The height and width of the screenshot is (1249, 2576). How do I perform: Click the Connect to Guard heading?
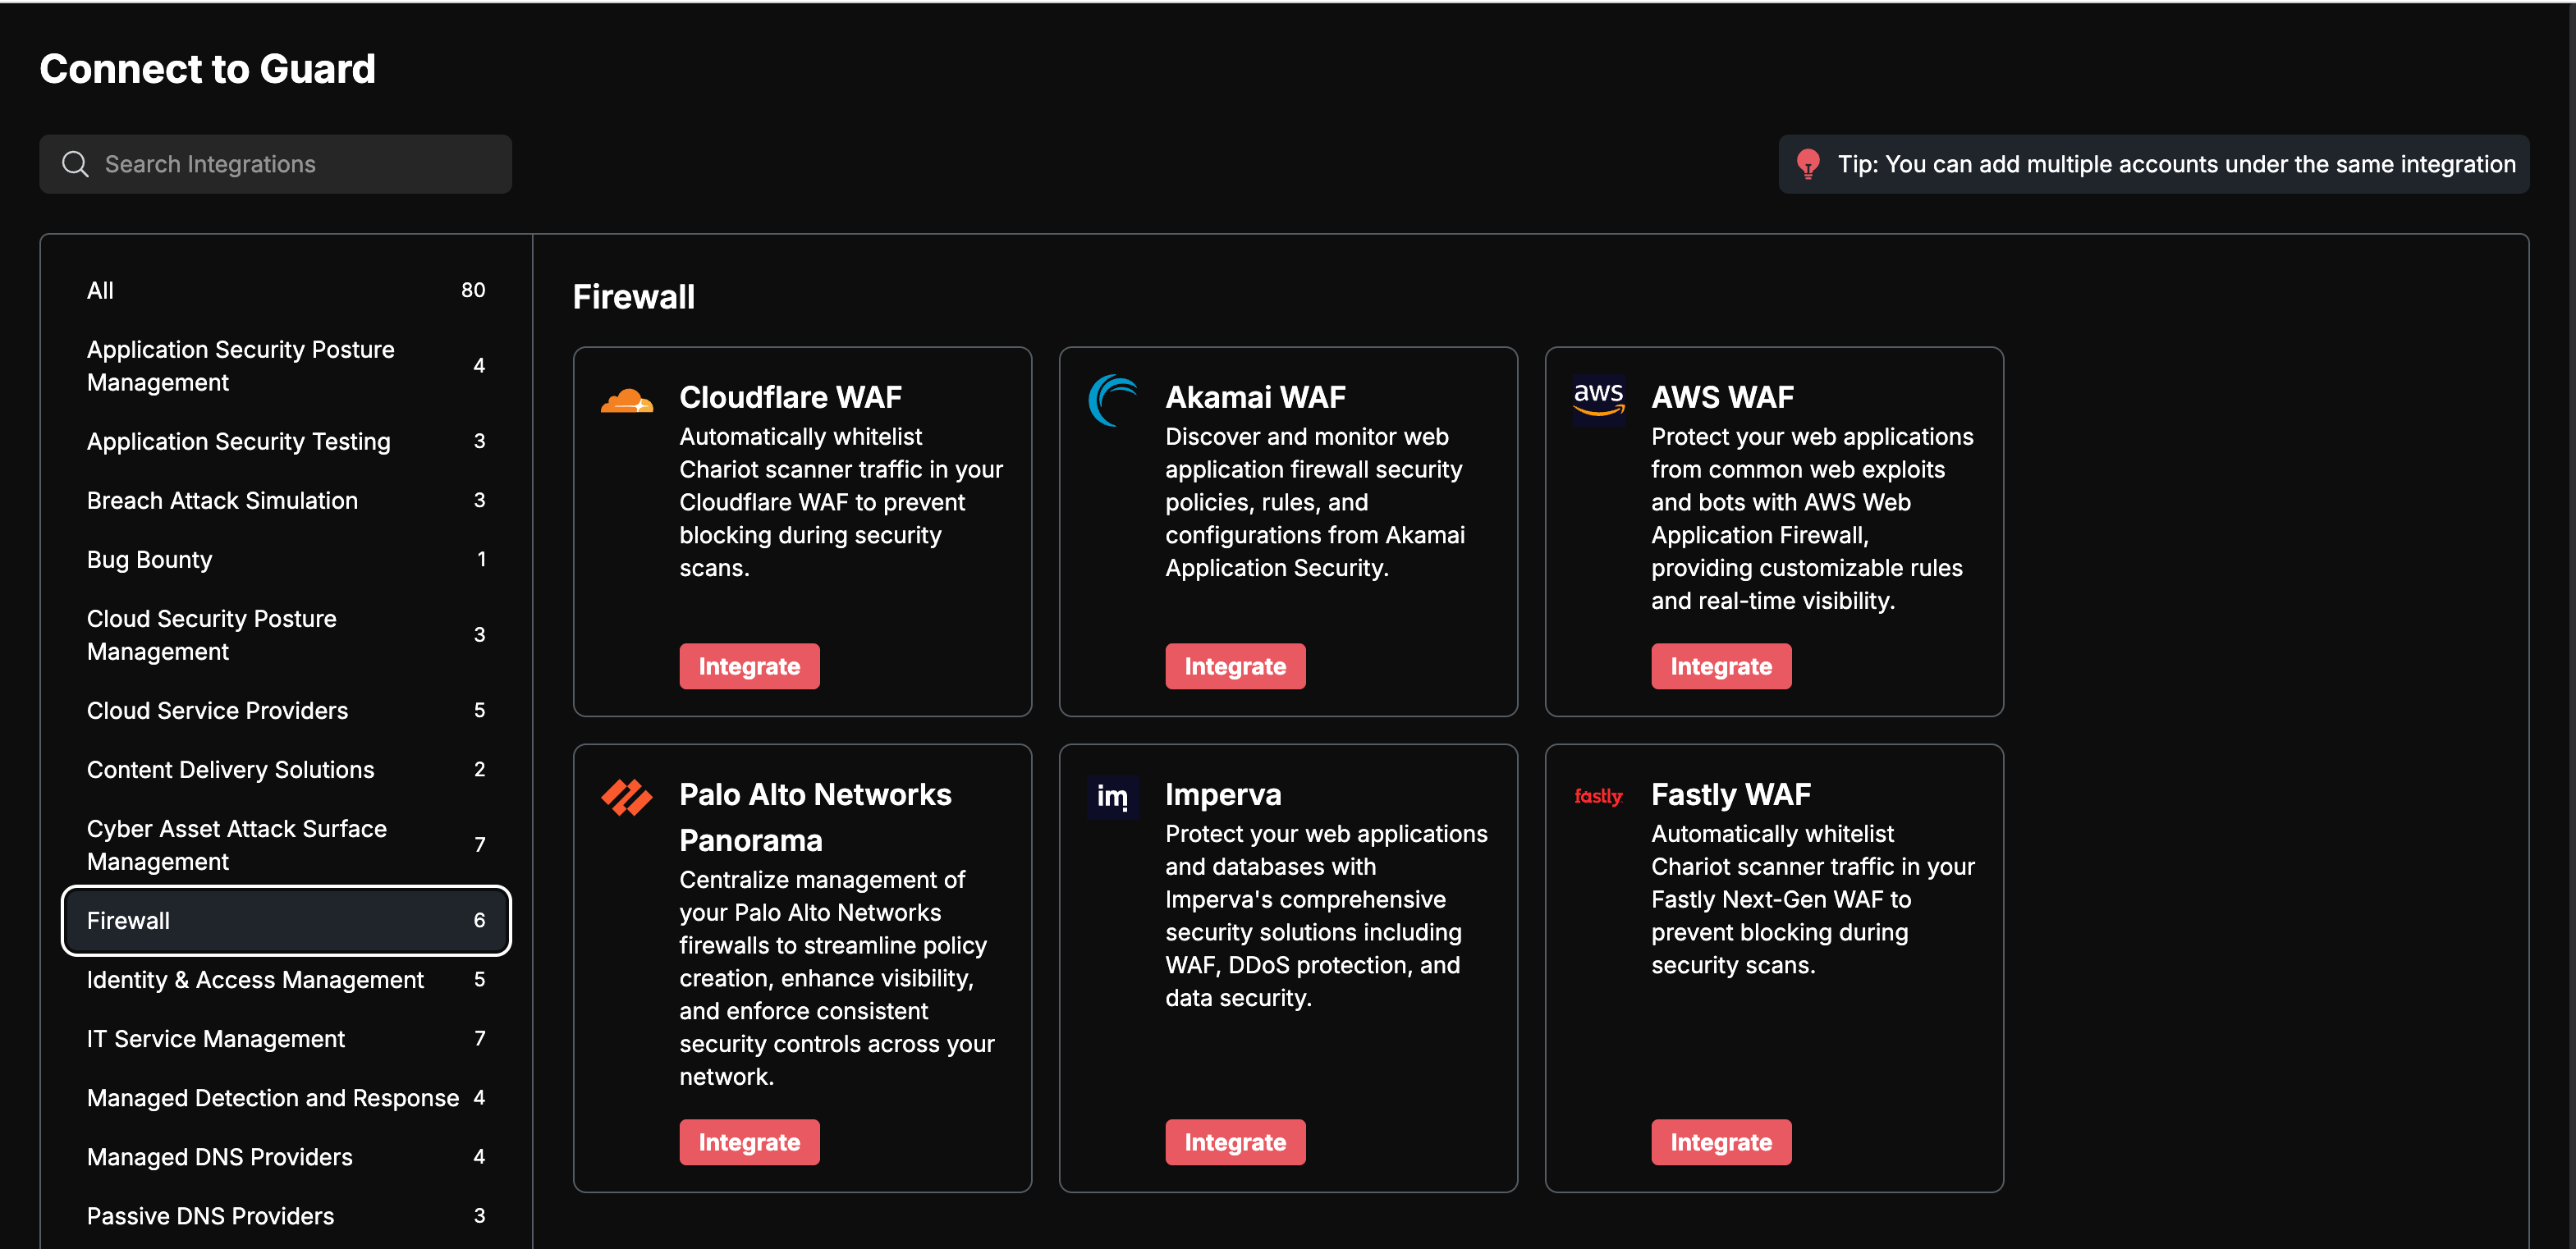[207, 69]
